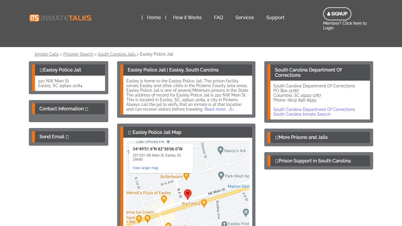Select Big Fella's restaurant marker
402x226 pixels.
(204, 203)
